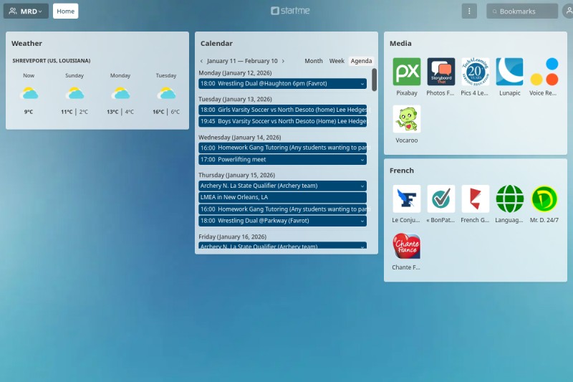573x382 pixels.
Task: Open the Mr. D. 24/7 bookmark
Action: coord(544,199)
